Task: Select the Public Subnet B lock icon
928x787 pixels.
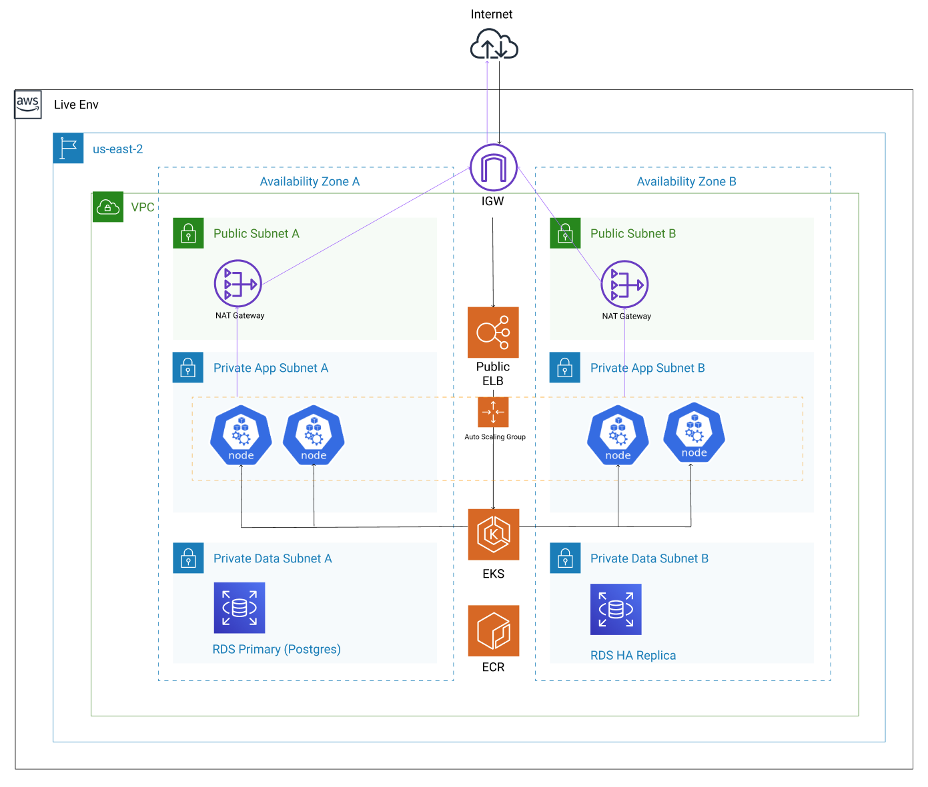Action: tap(565, 233)
